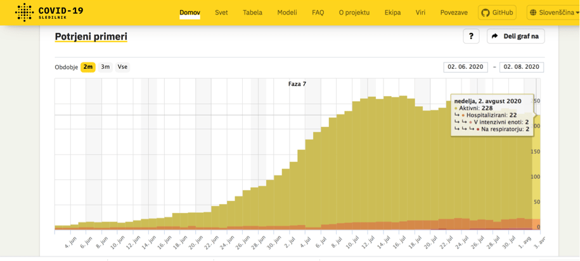Navigate to FAQ
This screenshot has height=261, width=580.
tap(318, 13)
